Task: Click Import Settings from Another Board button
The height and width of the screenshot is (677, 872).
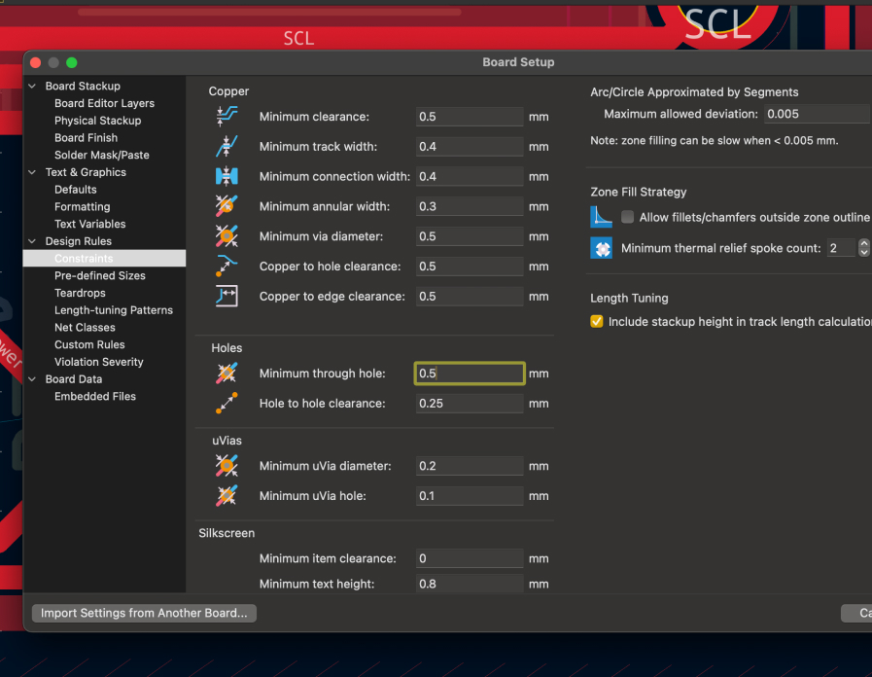Action: pos(144,614)
